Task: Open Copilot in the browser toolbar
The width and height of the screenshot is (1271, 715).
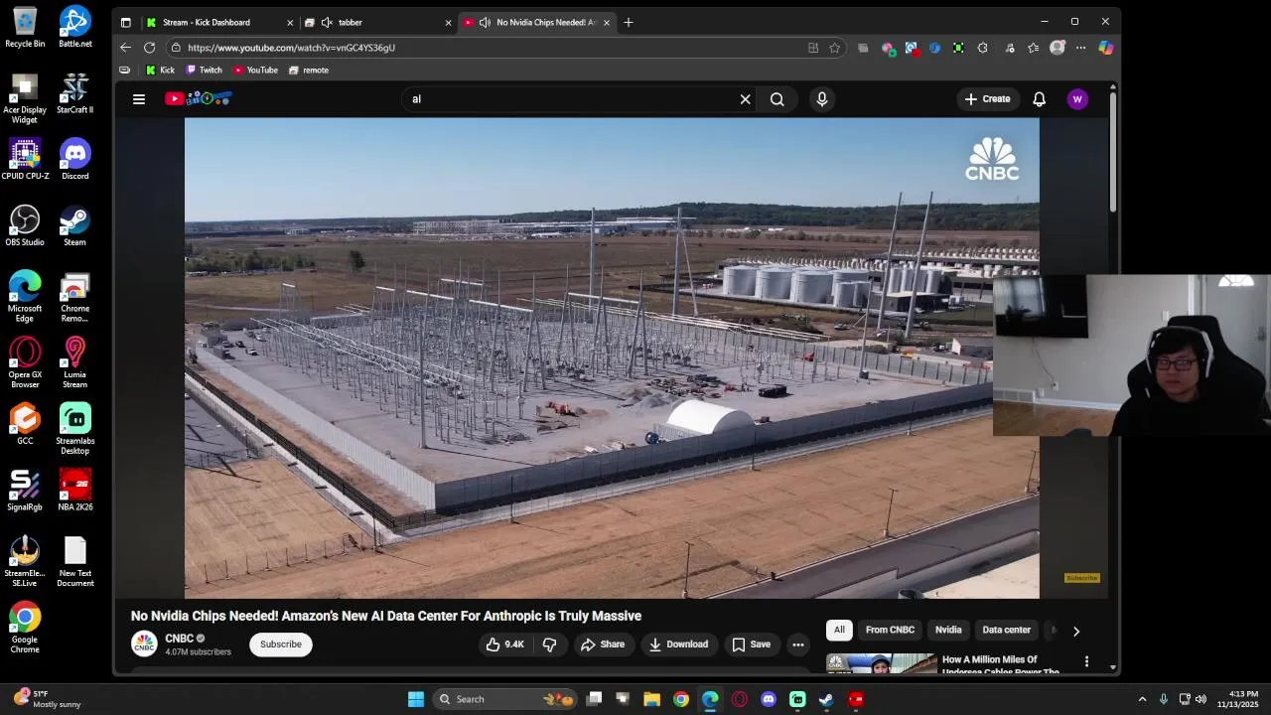Action: click(1105, 48)
